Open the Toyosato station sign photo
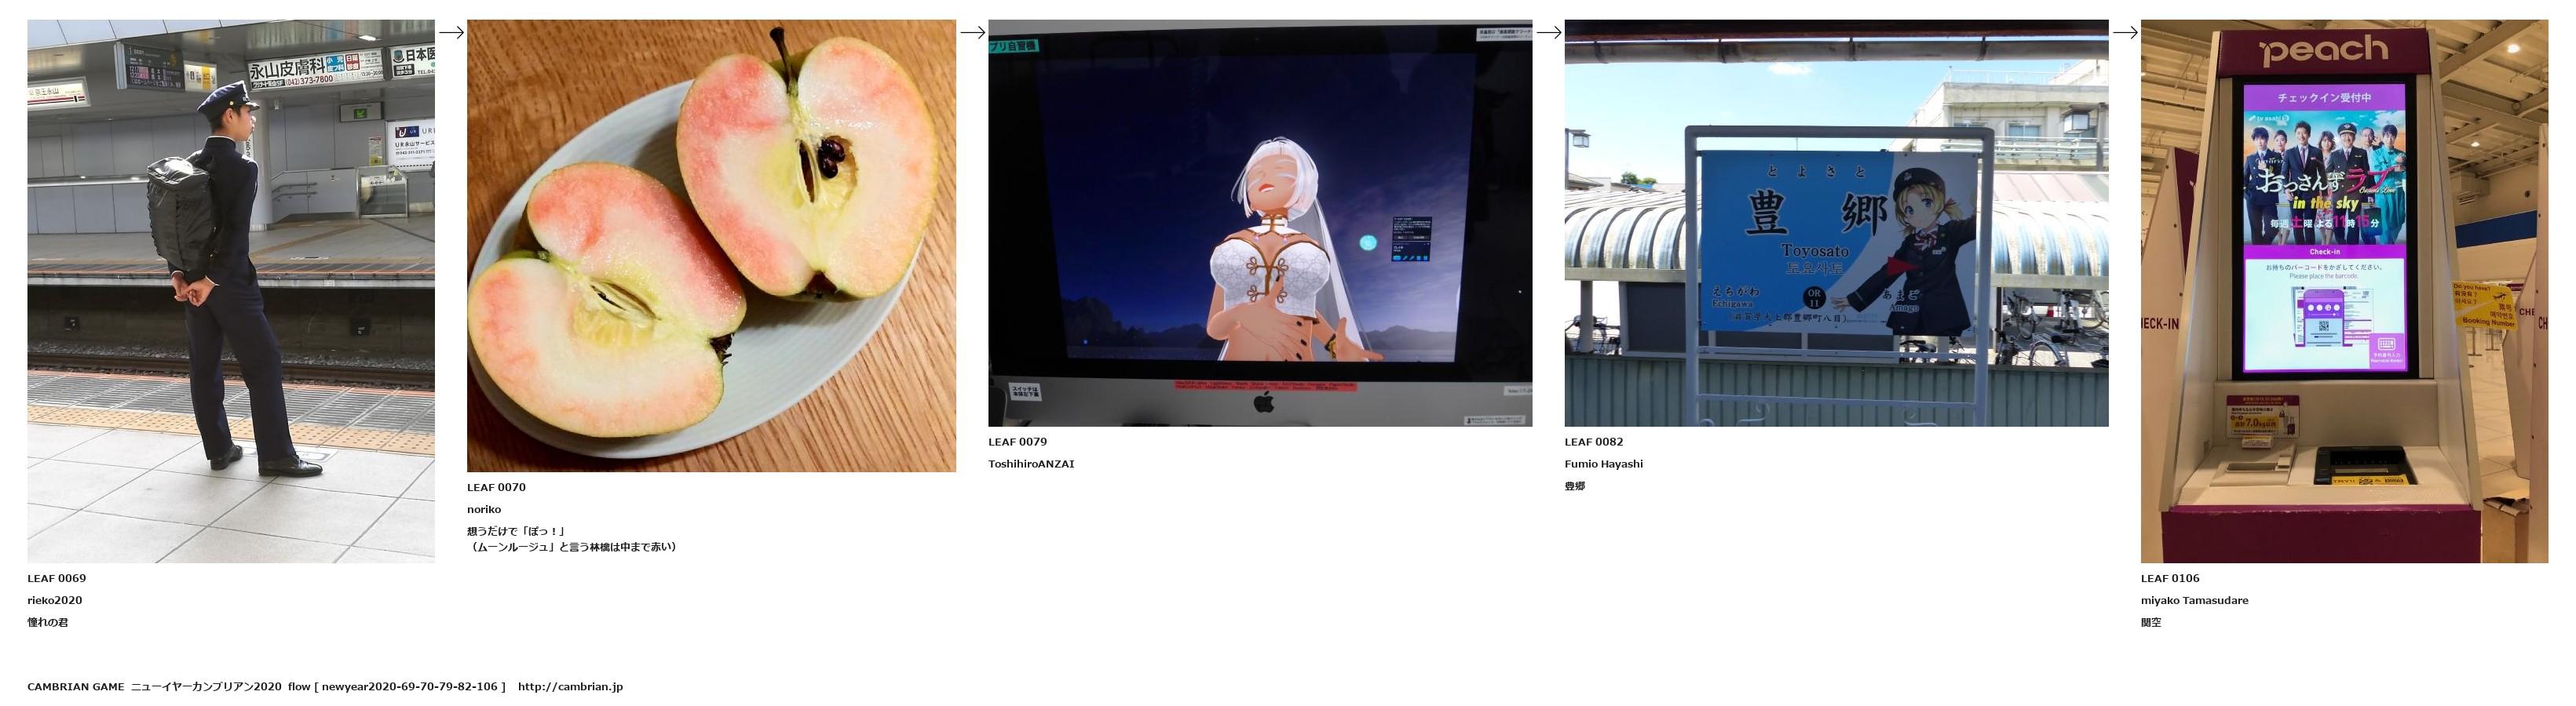This screenshot has height=706, width=2576. [x=1836, y=223]
